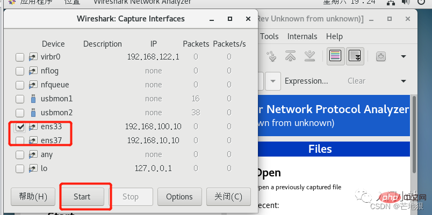Click the usbmon2 packet count 38

196,113
